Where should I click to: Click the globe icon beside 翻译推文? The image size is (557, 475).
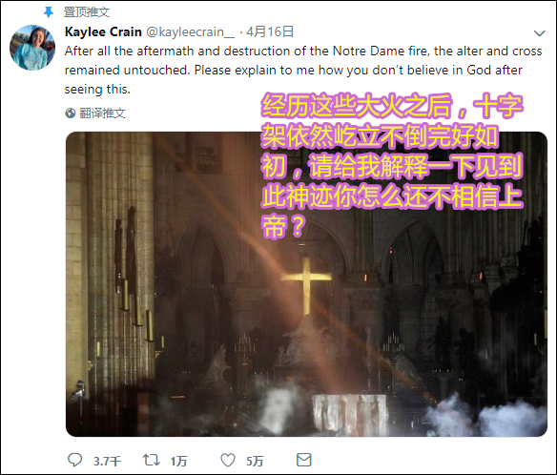[x=71, y=113]
